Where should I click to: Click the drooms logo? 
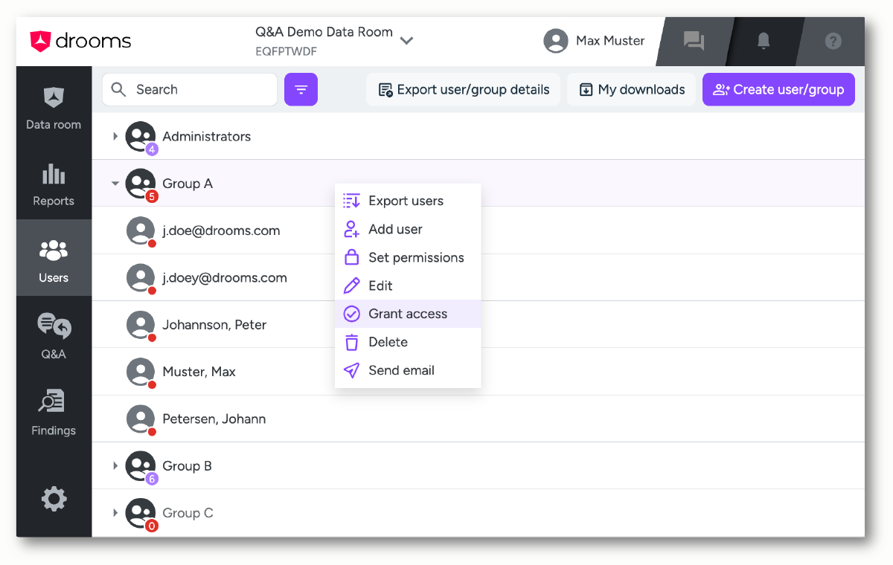coord(80,41)
